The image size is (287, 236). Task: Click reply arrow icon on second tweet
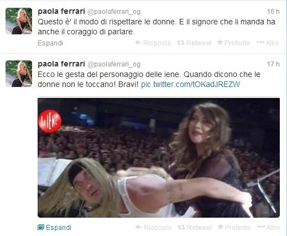pyautogui.click(x=139, y=227)
